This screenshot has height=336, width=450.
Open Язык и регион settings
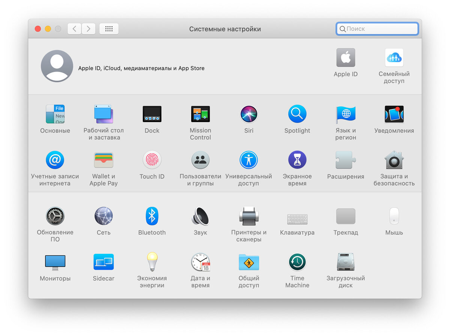coord(345,114)
